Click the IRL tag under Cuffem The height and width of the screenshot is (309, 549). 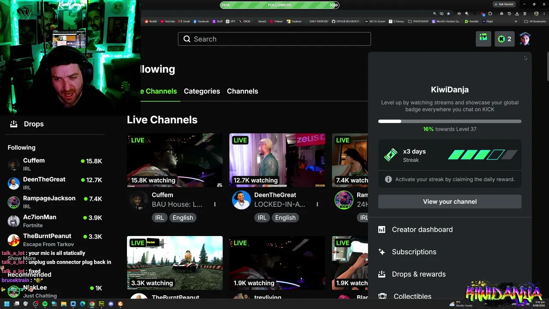(x=160, y=218)
